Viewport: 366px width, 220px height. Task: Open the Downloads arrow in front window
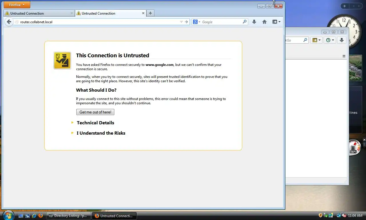[x=254, y=22]
